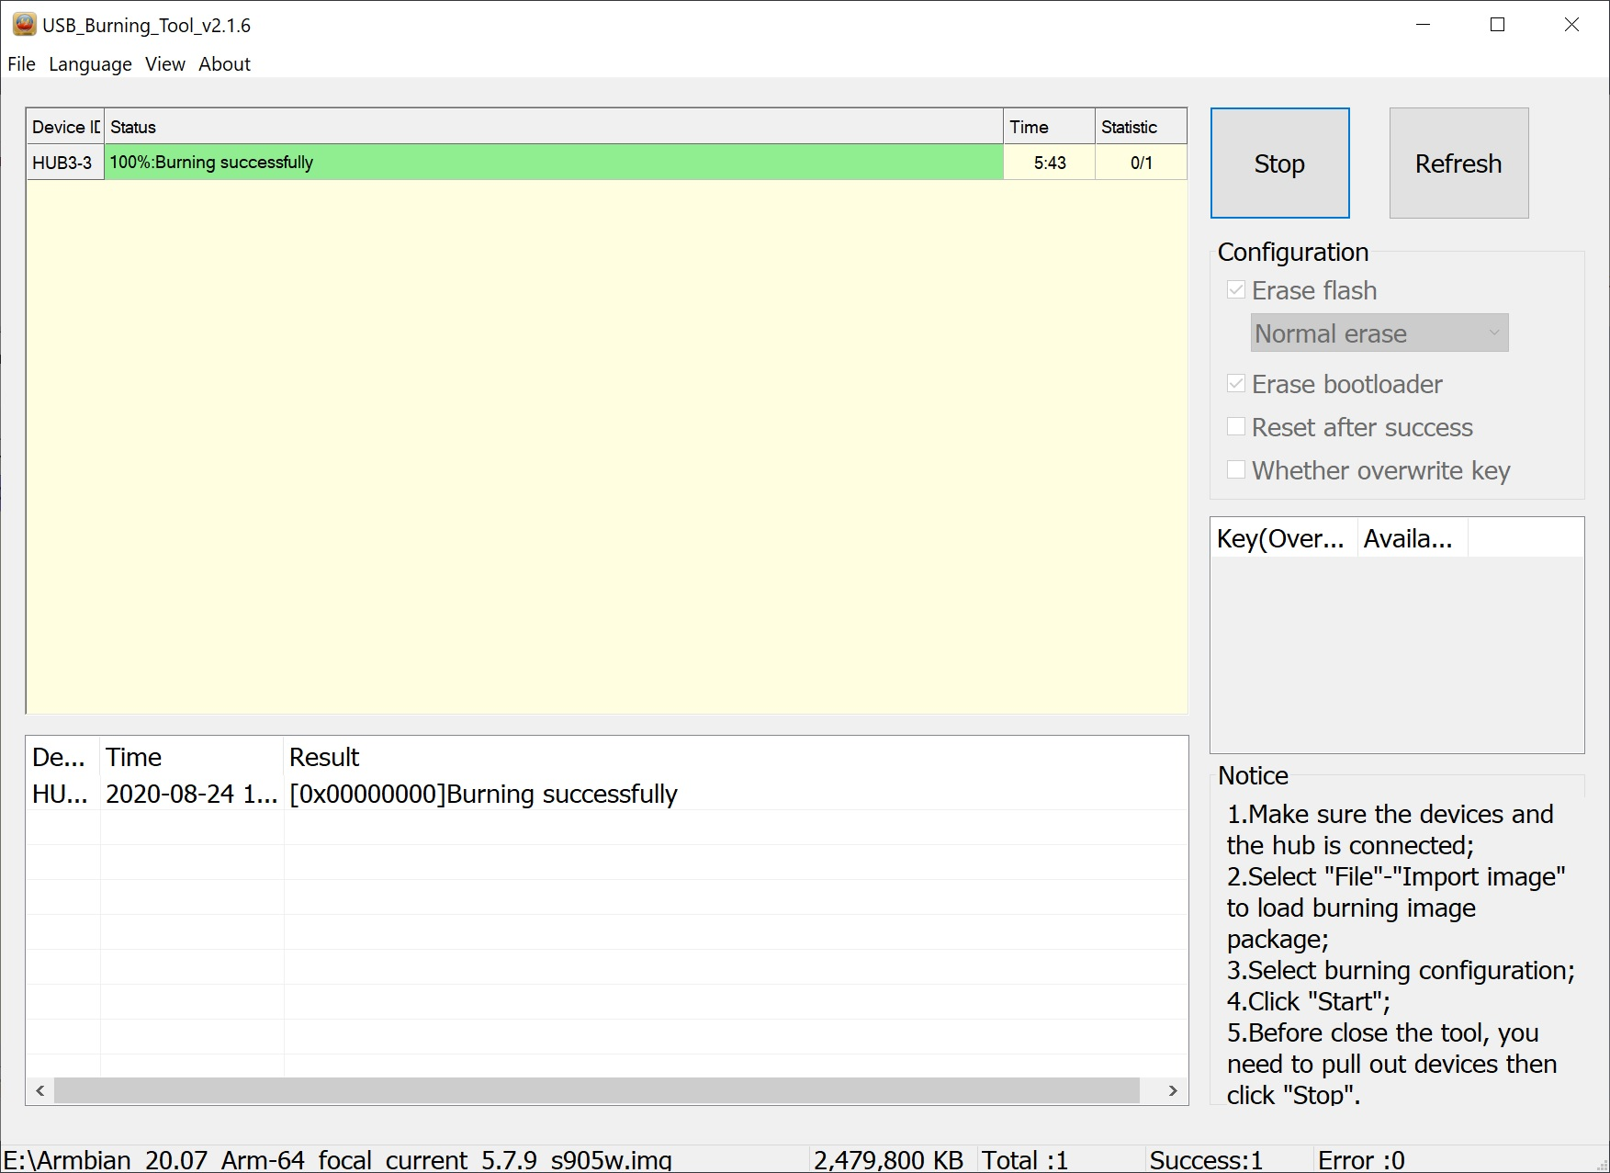Screen dimensions: 1610x1173
Task: Click the USB Burning Tool application icon
Action: click(x=22, y=25)
